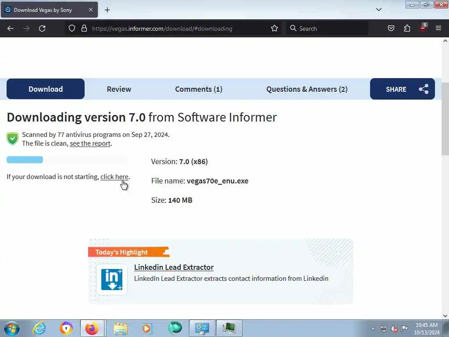Click the padlock site security icon
The height and width of the screenshot is (337, 449).
[84, 29]
